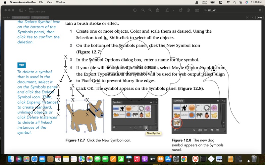This screenshot has width=265, height=165.
Task: Open Launchpad from the Dock
Action: (x=26, y=159)
